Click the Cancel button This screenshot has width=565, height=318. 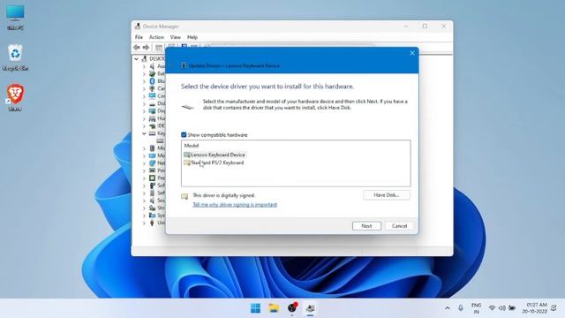click(x=399, y=226)
